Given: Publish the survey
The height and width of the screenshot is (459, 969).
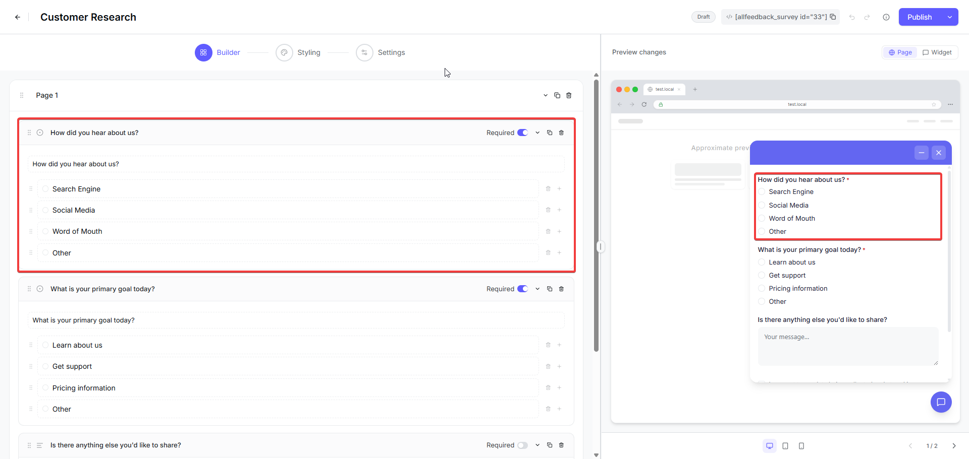Looking at the screenshot, I should [920, 17].
